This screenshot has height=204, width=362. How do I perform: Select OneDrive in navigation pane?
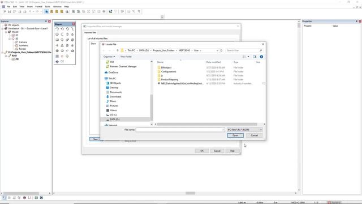click(113, 73)
